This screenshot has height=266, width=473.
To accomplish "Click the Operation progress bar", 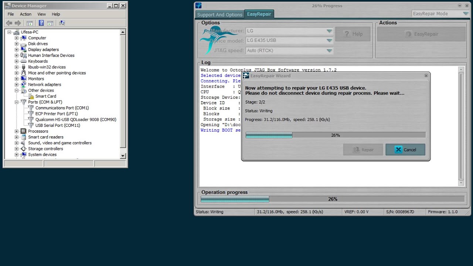I will [x=333, y=199].
